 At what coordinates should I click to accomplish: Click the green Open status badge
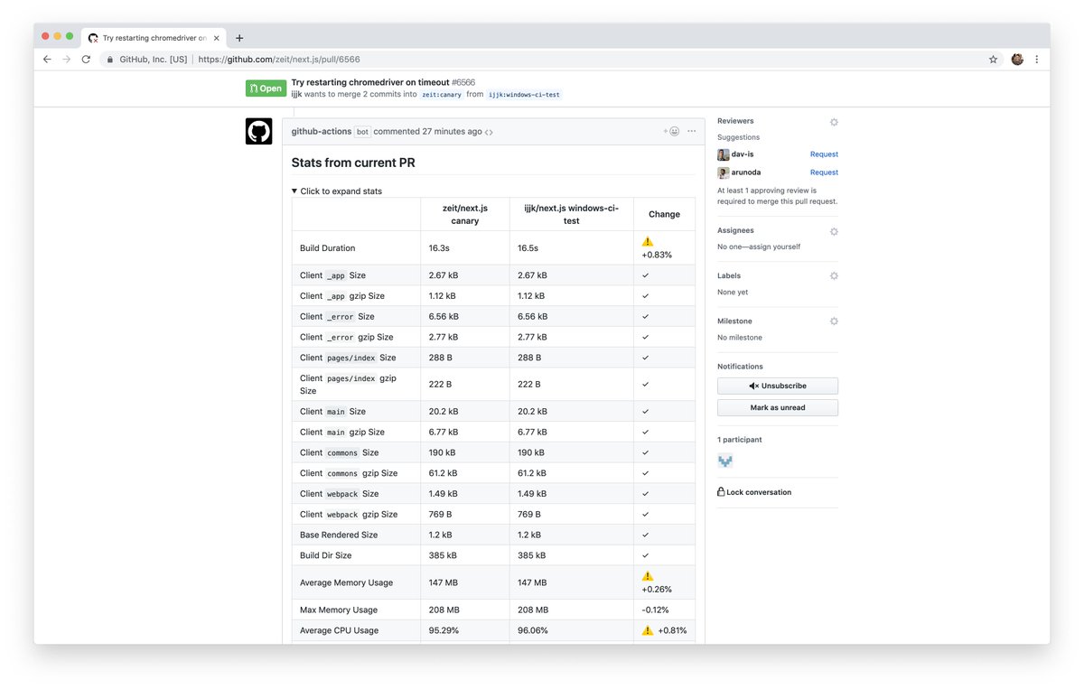pyautogui.click(x=266, y=88)
